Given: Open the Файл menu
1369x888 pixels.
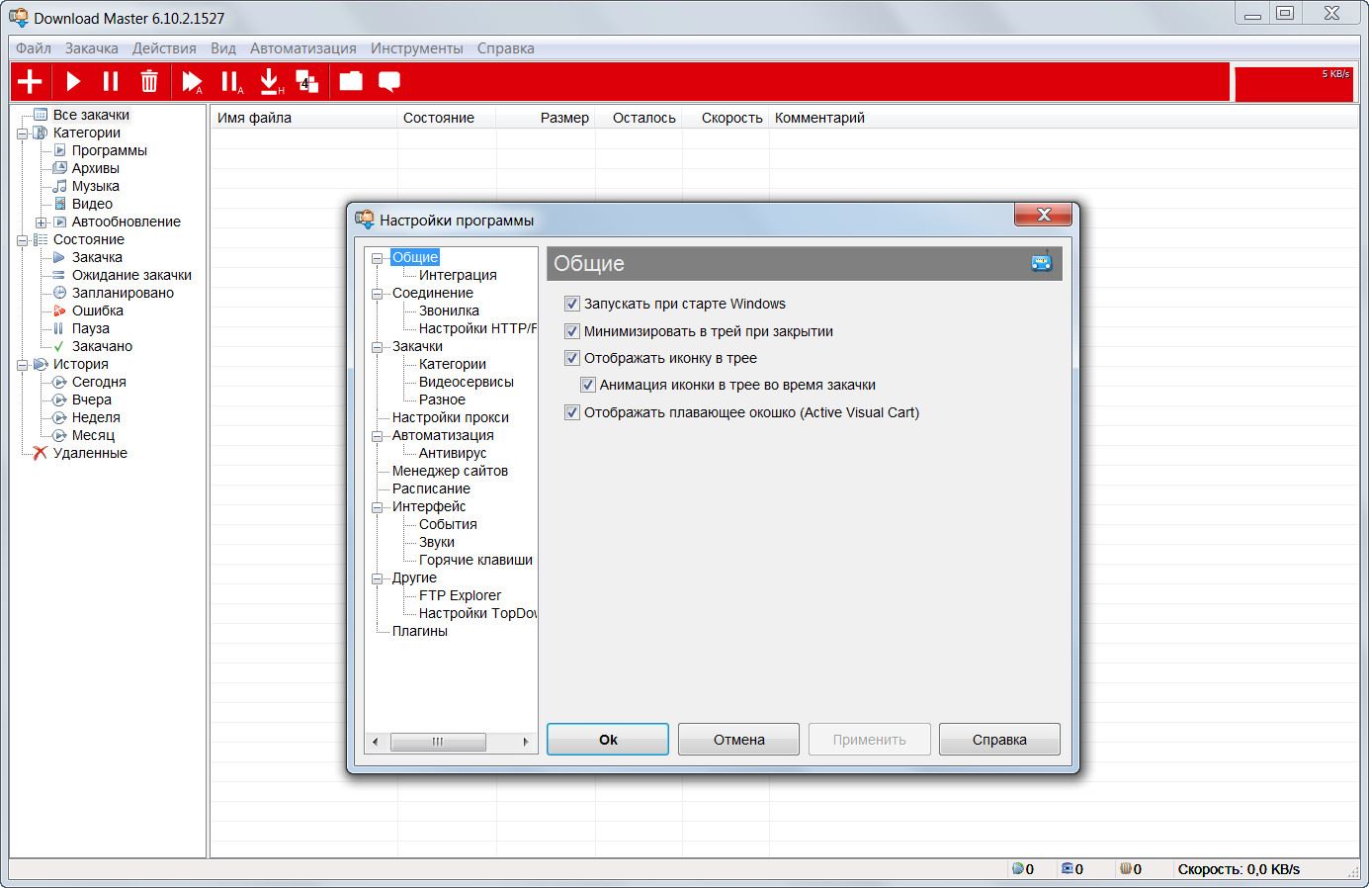Looking at the screenshot, I should [x=34, y=48].
